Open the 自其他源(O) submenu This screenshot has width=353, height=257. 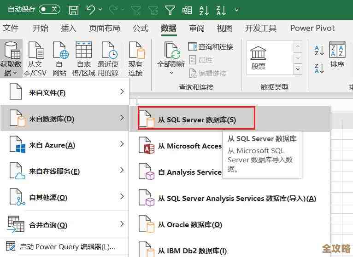click(65, 197)
